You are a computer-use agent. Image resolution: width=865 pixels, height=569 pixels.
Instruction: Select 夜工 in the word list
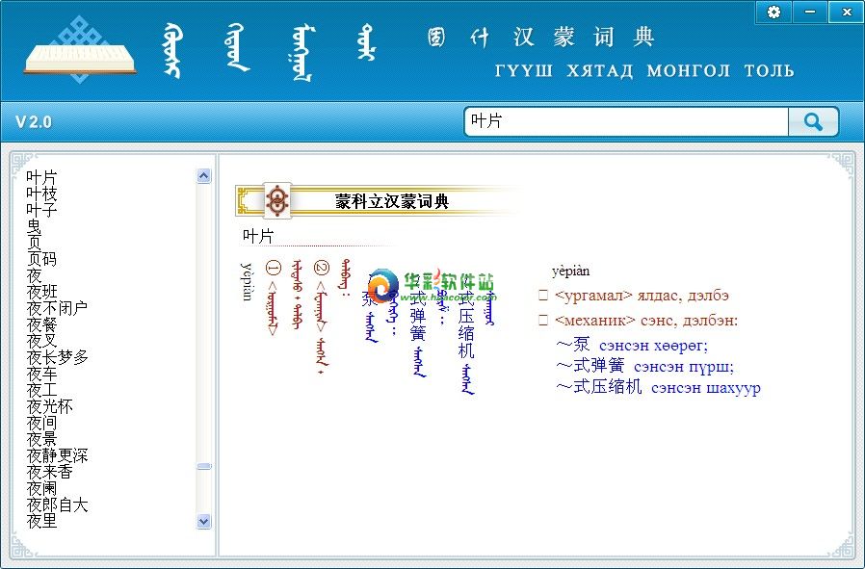[x=41, y=390]
